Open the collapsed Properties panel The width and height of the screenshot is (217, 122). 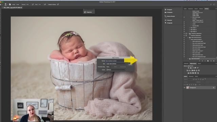click(89, 12)
